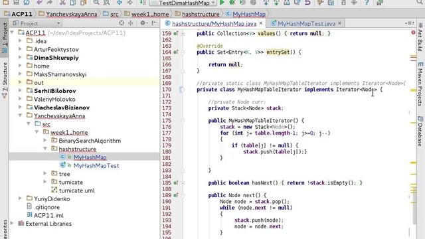This screenshot has width=425, height=239.
Task: Toggle the Database tool window
Action: point(420,131)
